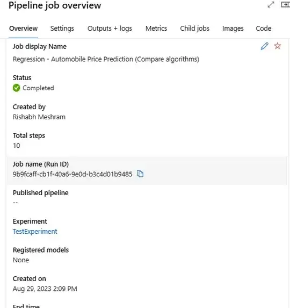View the Child jobs tab
Screen dimensions: 290x308
tap(194, 28)
